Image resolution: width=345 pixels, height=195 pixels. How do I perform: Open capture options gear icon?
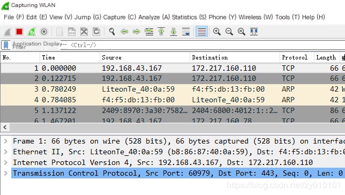pos(44,32)
